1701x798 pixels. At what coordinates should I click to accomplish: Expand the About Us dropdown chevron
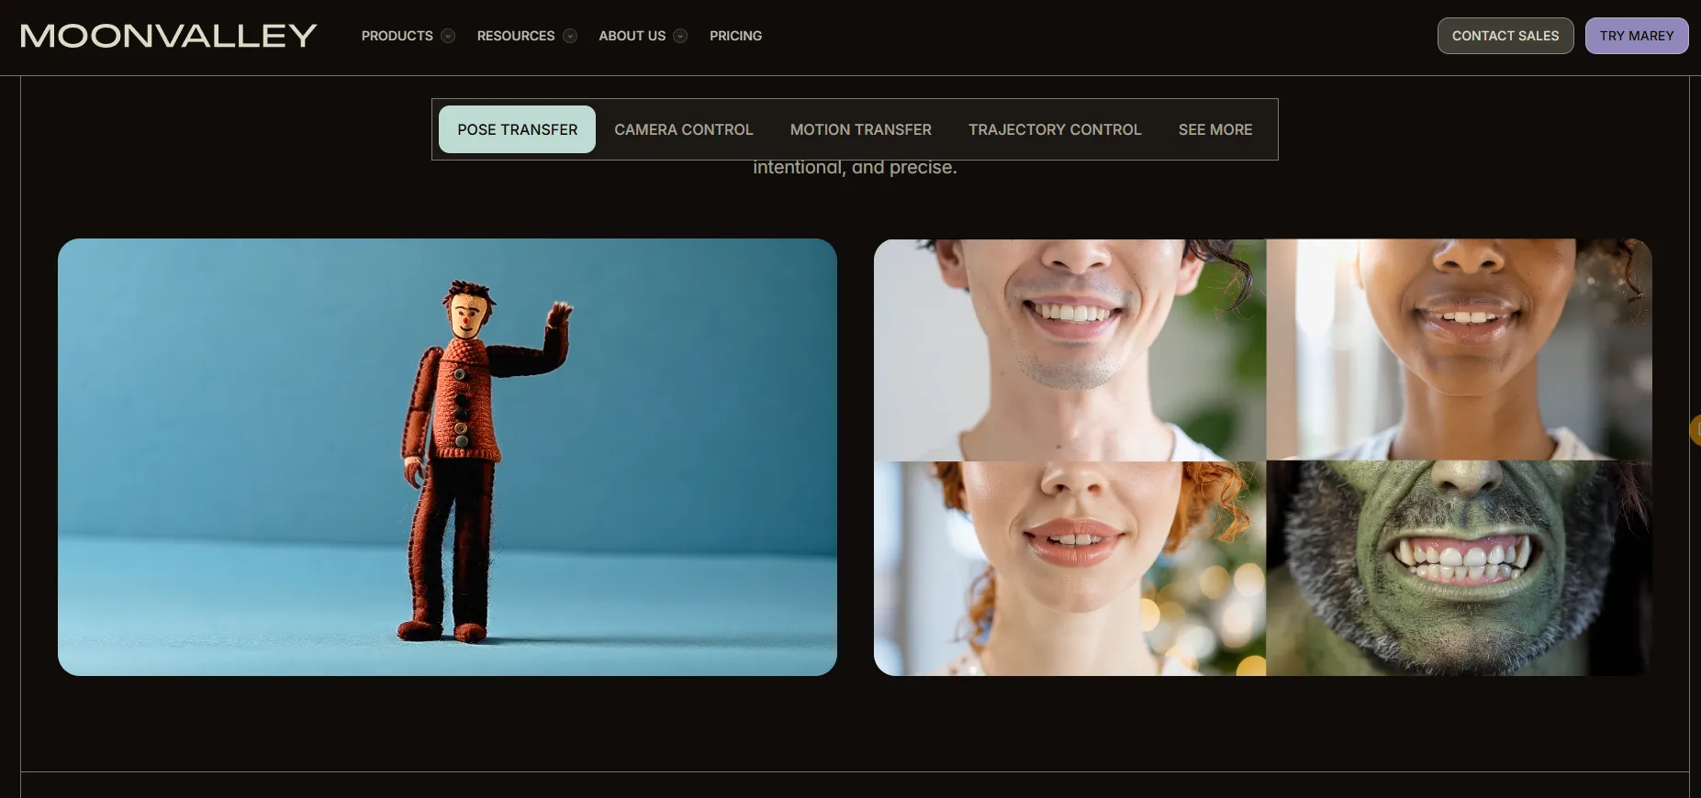[x=680, y=37]
